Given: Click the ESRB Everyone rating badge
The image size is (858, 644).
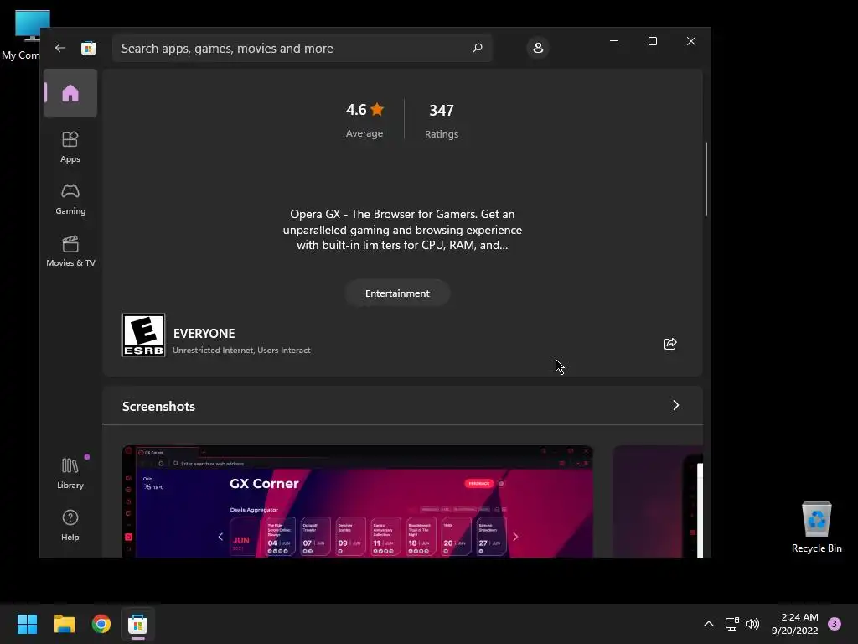Looking at the screenshot, I should point(143,335).
